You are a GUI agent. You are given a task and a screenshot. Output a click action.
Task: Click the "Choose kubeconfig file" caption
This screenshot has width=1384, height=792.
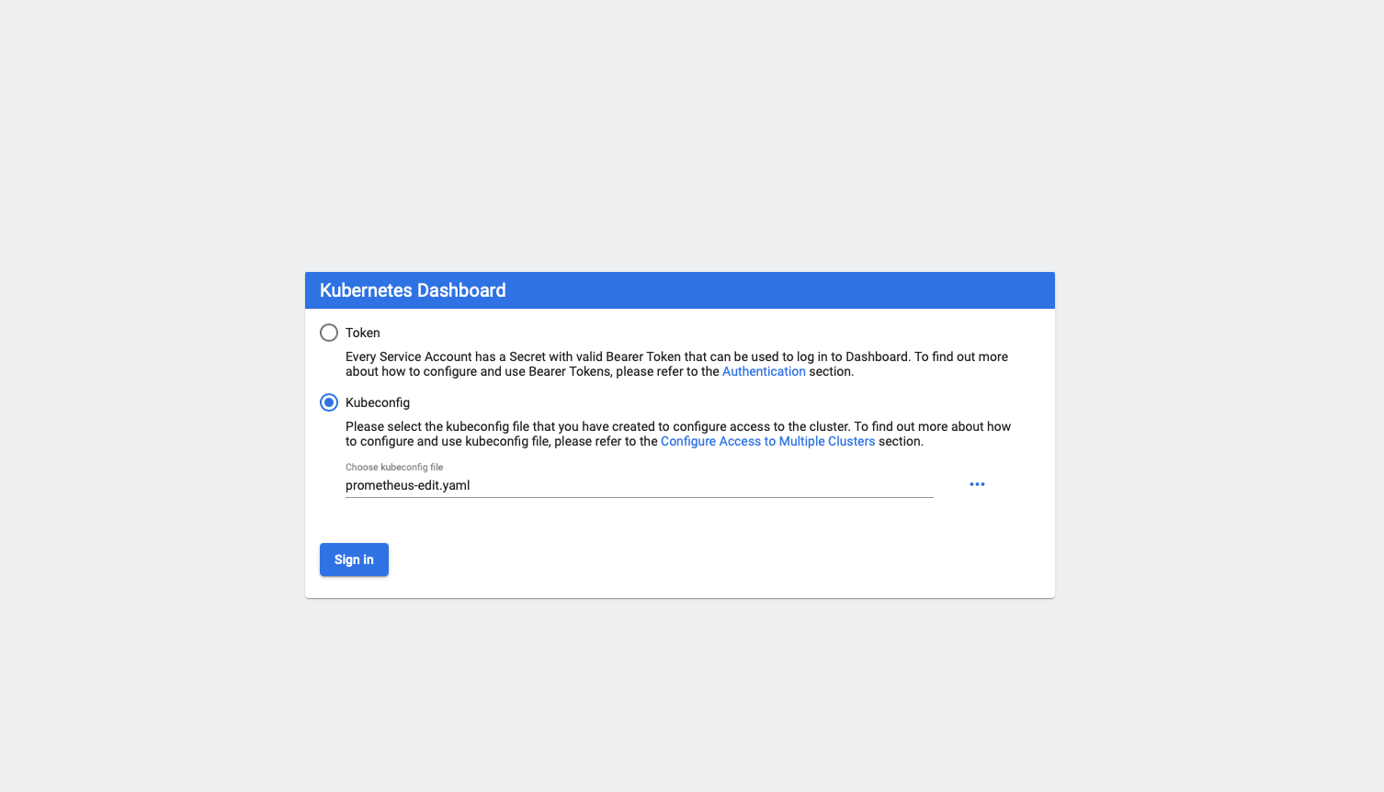point(394,467)
